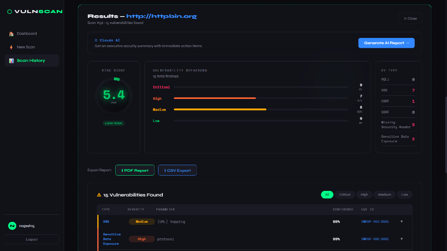The width and height of the screenshot is (447, 251).
Task: Click the XSS type link in table
Action: pyautogui.click(x=106, y=222)
